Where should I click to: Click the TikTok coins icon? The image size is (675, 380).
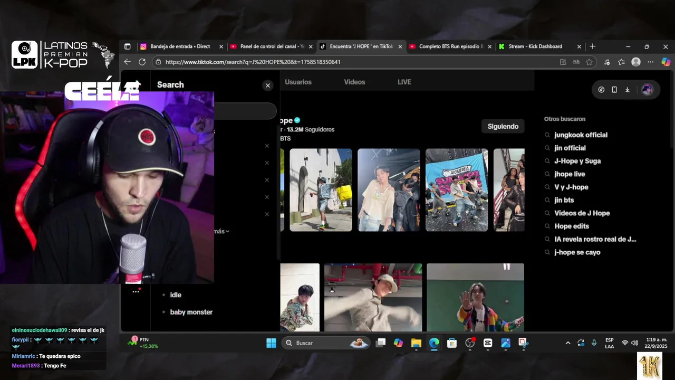(601, 90)
